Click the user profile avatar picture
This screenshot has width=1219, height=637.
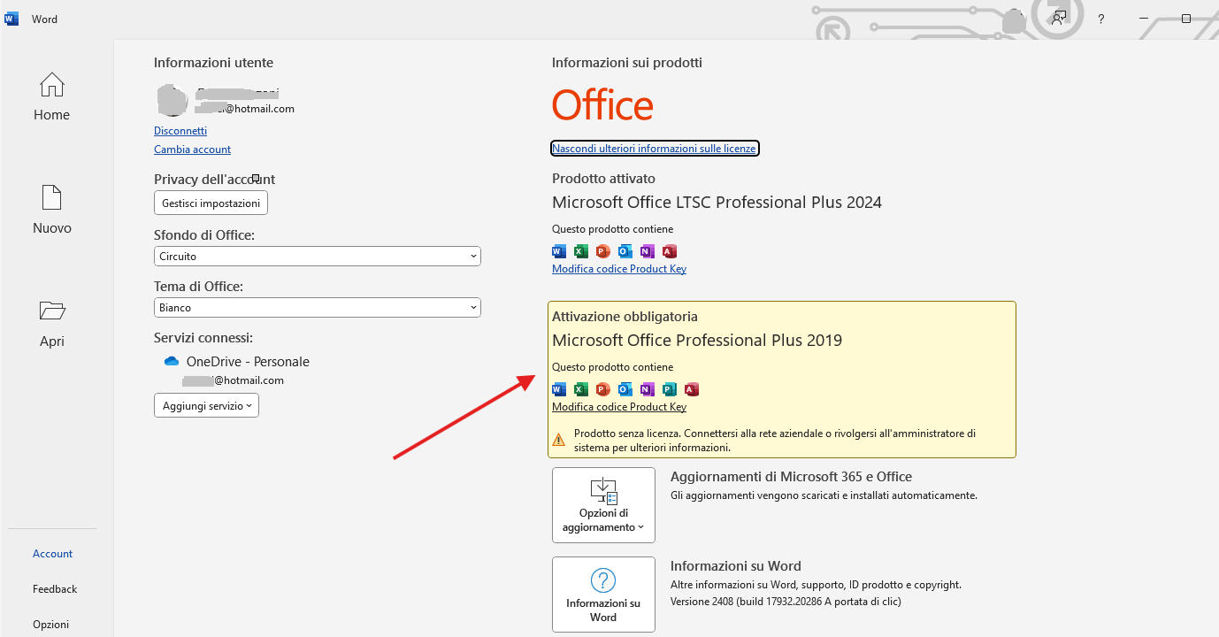point(172,101)
